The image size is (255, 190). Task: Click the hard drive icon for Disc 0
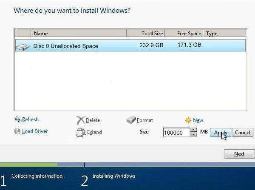[x=23, y=47]
